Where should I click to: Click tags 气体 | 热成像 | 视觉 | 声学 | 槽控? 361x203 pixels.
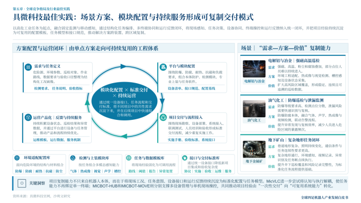pos(95,171)
